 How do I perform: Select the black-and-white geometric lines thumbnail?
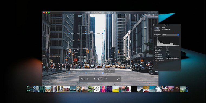pyautogui.click(x=97, y=89)
